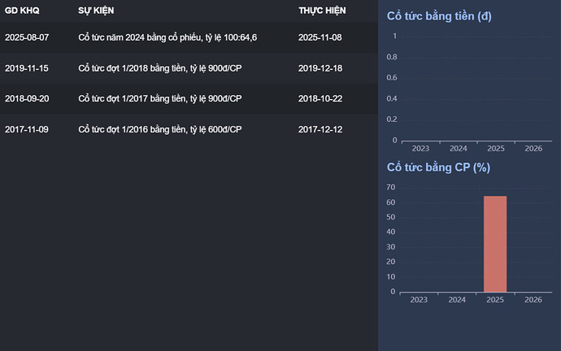Image resolution: width=561 pixels, height=351 pixels.
Task: Select the 1/2016 cash dividend event text
Action: point(159,129)
